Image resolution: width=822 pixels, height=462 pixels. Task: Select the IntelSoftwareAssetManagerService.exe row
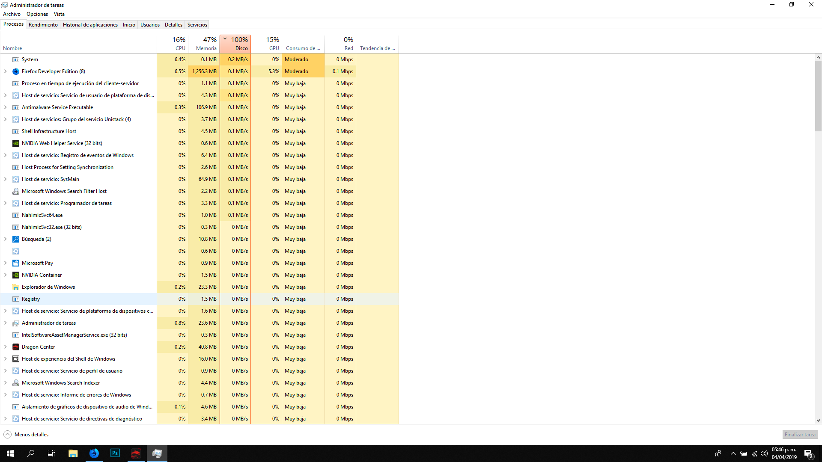click(x=200, y=335)
